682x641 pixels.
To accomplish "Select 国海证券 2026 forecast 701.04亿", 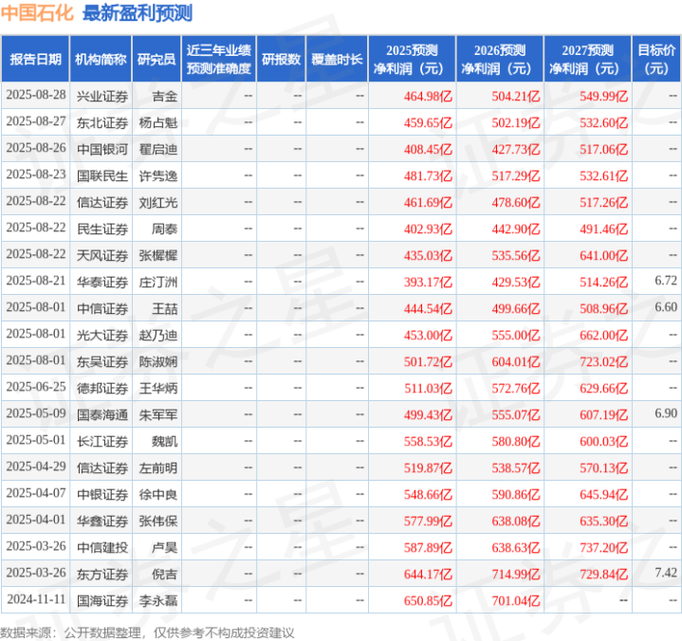I will 516,600.
